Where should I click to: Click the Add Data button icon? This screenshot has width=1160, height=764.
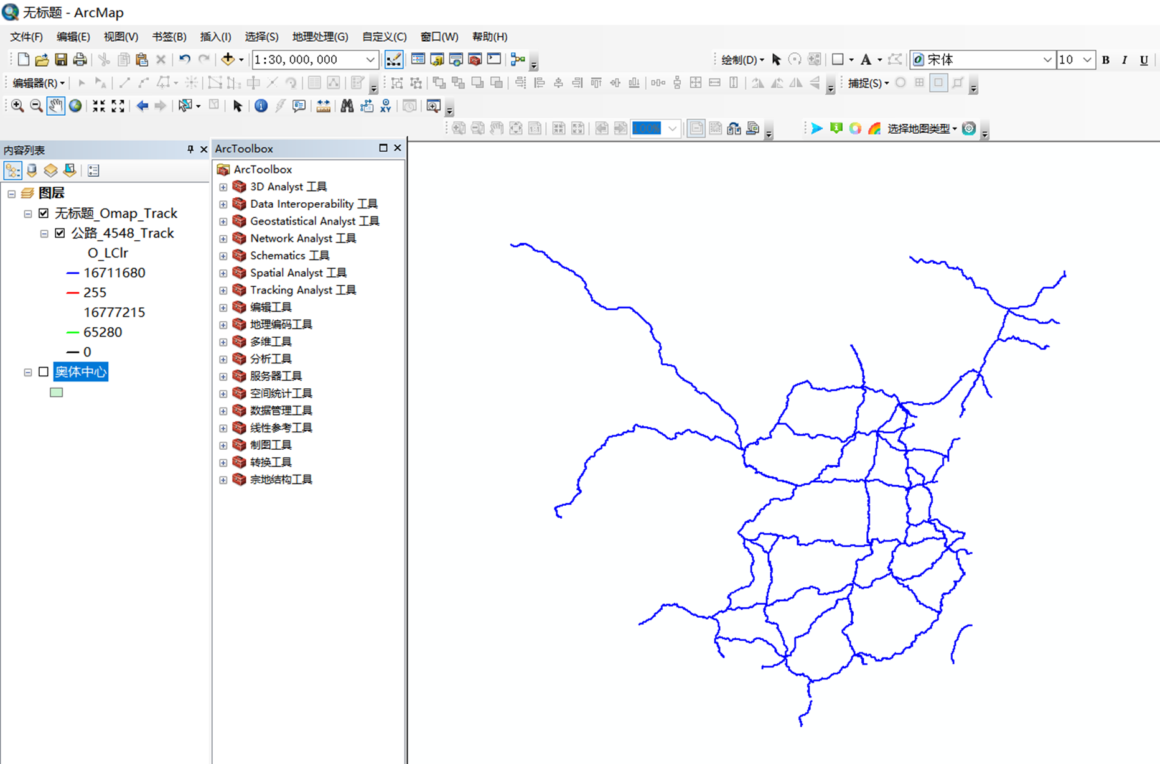(228, 60)
